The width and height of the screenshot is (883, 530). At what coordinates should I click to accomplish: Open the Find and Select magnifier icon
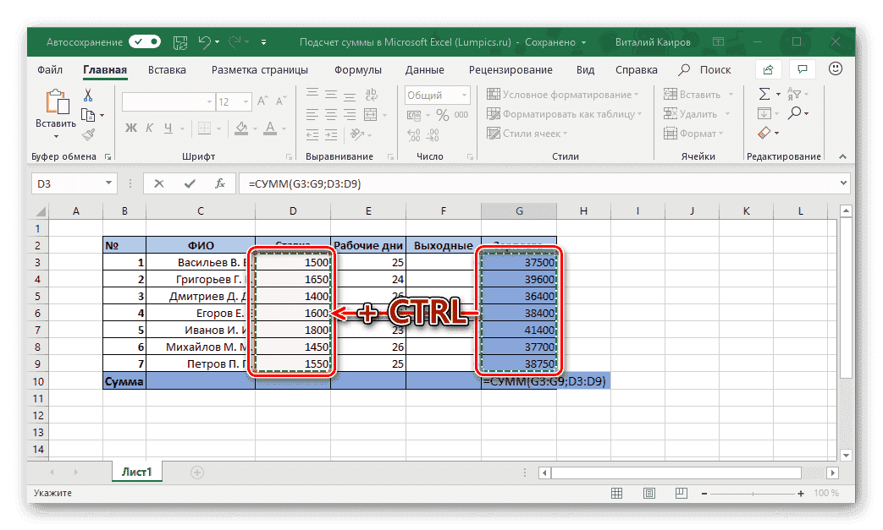[795, 112]
